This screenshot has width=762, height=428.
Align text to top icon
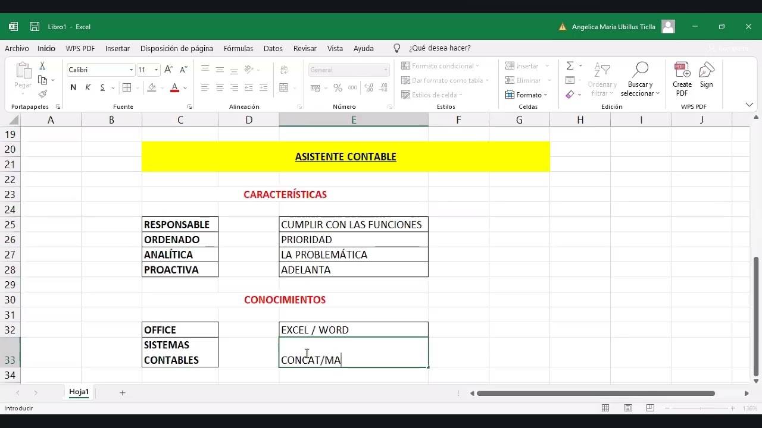pos(205,70)
